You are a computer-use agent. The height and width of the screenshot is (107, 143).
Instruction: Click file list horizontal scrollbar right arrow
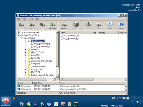click(126, 79)
